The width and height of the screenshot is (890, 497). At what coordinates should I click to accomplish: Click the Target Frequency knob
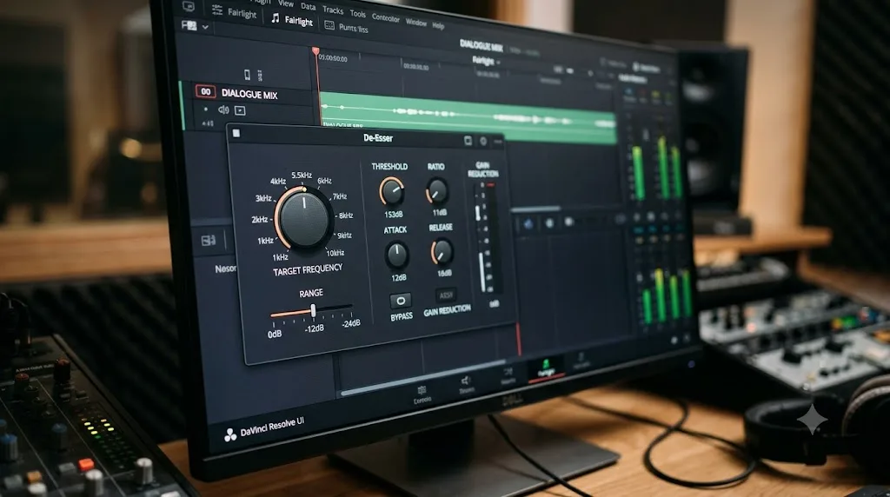click(304, 219)
